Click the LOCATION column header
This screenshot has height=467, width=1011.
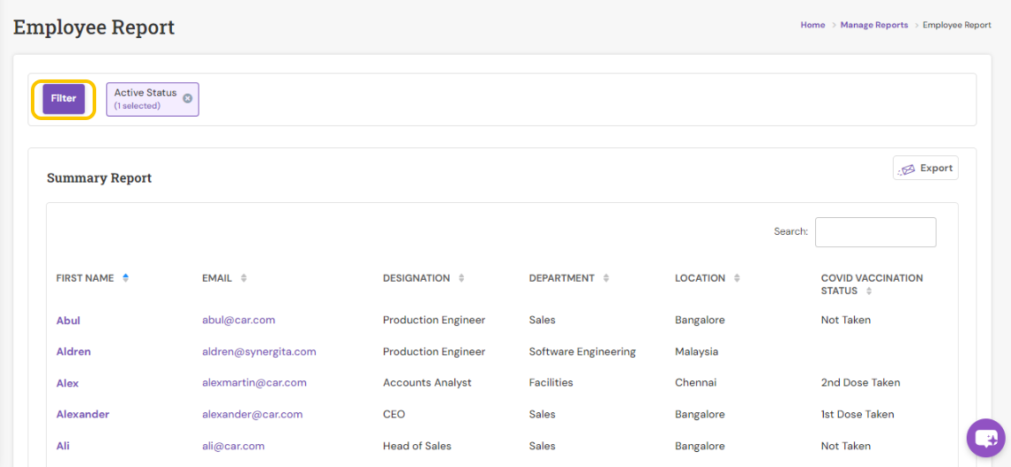(700, 278)
